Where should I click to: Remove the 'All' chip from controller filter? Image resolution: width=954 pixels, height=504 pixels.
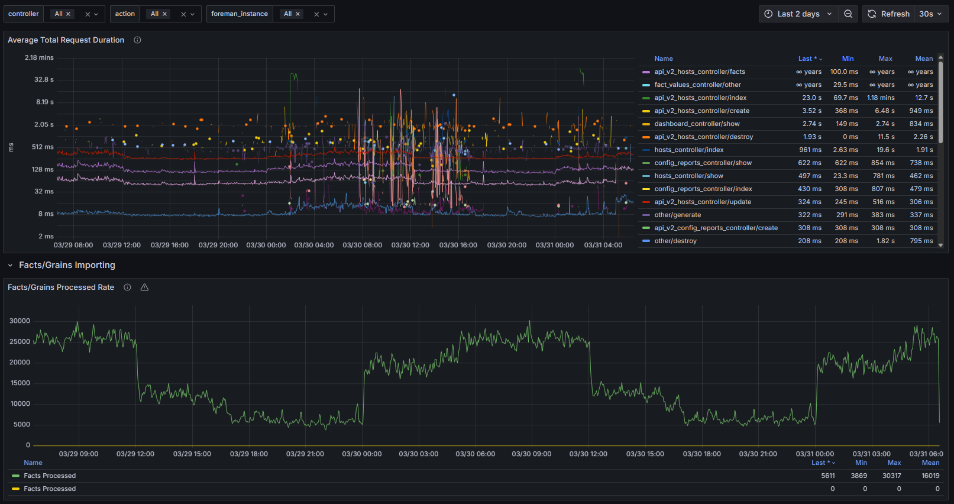point(68,14)
